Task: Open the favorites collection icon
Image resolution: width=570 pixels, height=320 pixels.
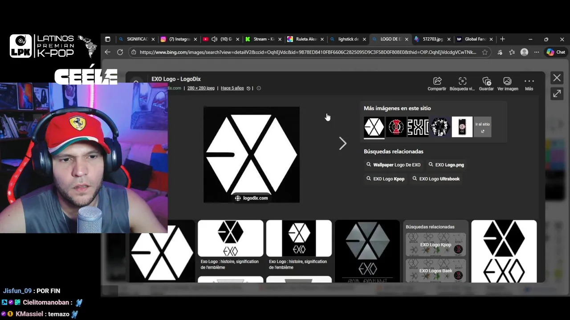Action: tap(512, 52)
